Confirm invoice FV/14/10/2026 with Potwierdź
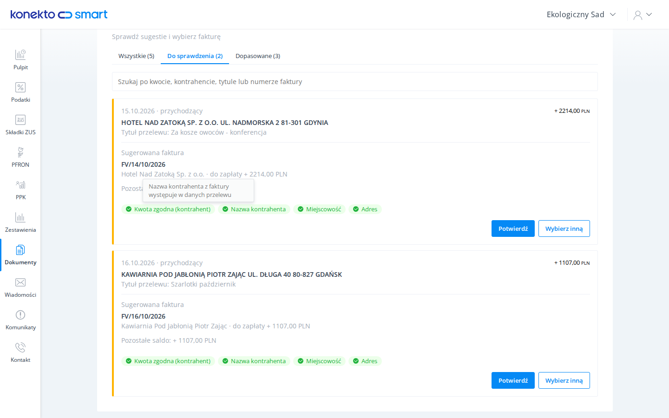Screen dimensions: 669x418 pos(513,229)
